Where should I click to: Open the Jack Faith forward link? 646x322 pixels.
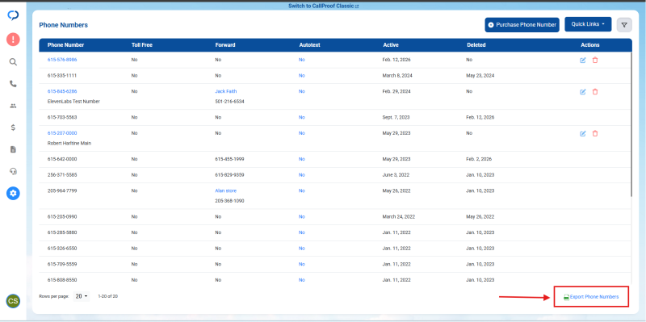226,91
